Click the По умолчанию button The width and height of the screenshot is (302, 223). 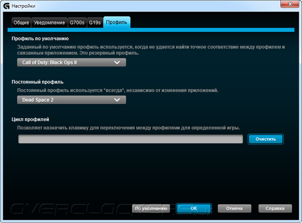[151, 208]
